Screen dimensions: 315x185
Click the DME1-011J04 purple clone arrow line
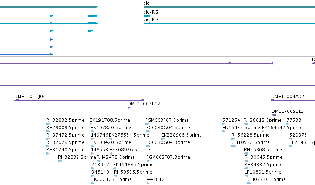point(79,100)
